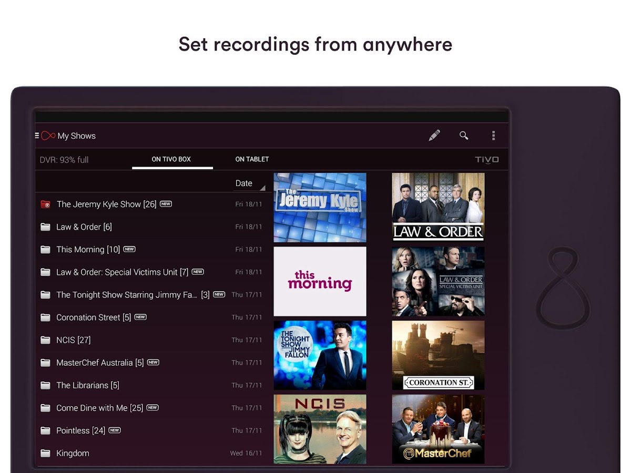631x473 pixels.
Task: Click the NCIS [27] folder icon
Action: pyautogui.click(x=46, y=340)
